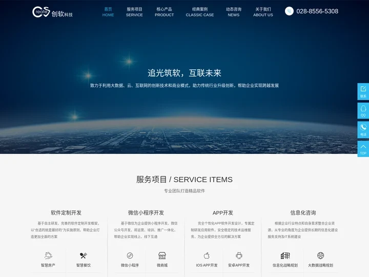
Task: Click the 创软科技 logo
Action: pyautogui.click(x=52, y=12)
